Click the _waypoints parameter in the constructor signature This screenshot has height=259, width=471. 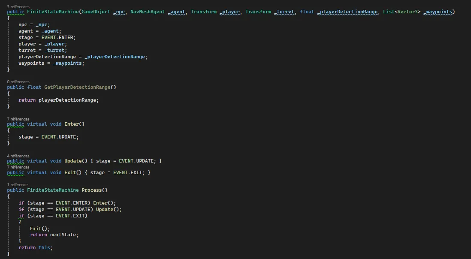point(438,12)
